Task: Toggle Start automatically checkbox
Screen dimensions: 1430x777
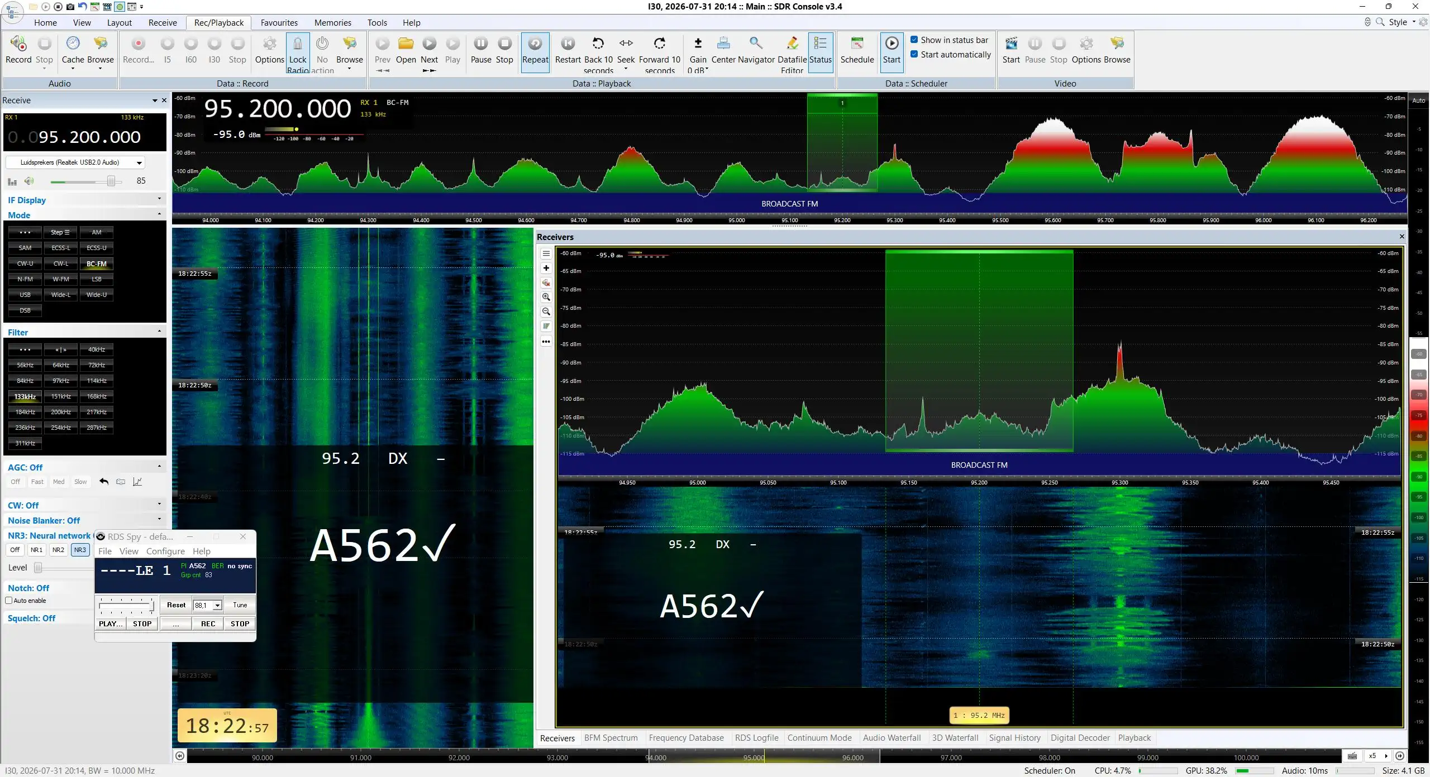Action: [x=914, y=54]
